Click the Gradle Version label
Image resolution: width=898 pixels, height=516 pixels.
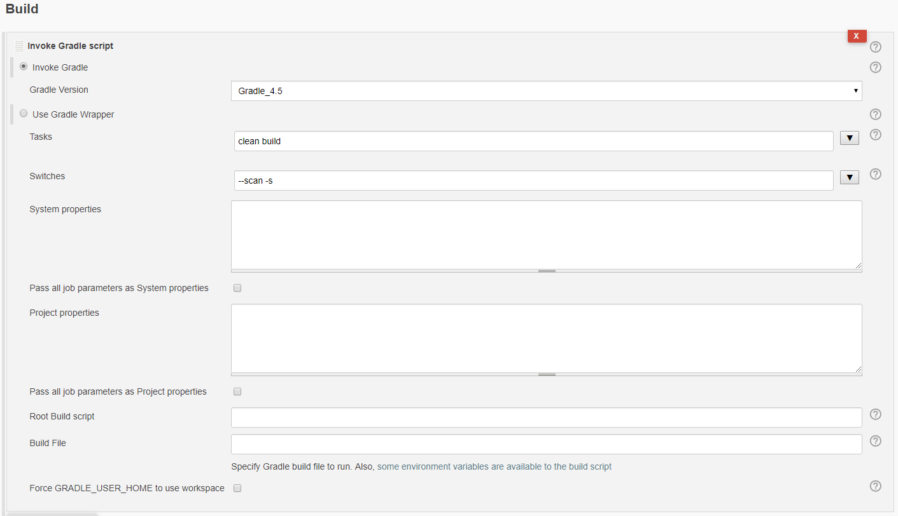pyautogui.click(x=59, y=90)
